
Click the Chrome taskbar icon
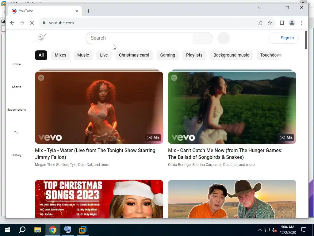click(x=53, y=230)
